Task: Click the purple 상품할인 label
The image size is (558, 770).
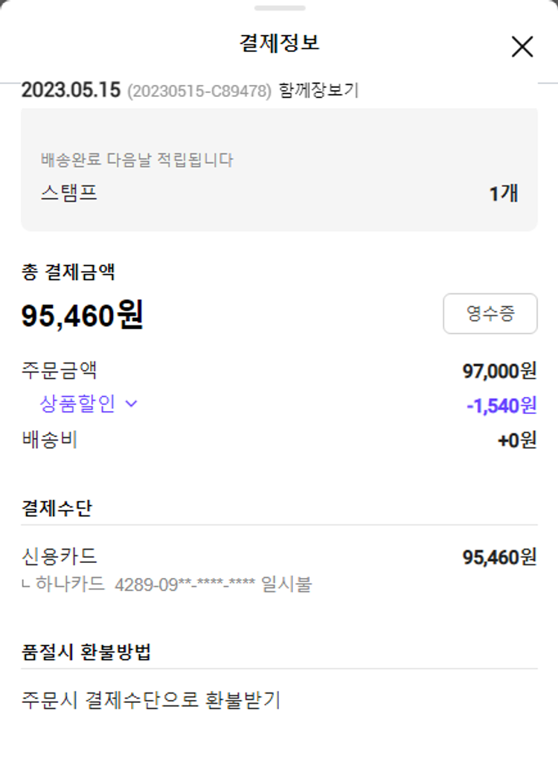Action: pos(77,404)
